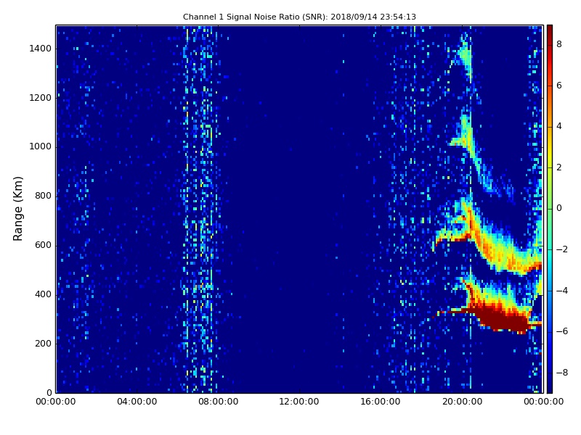The width and height of the screenshot is (581, 435).
Task: Click the colorbar label 2
Action: (x=559, y=167)
